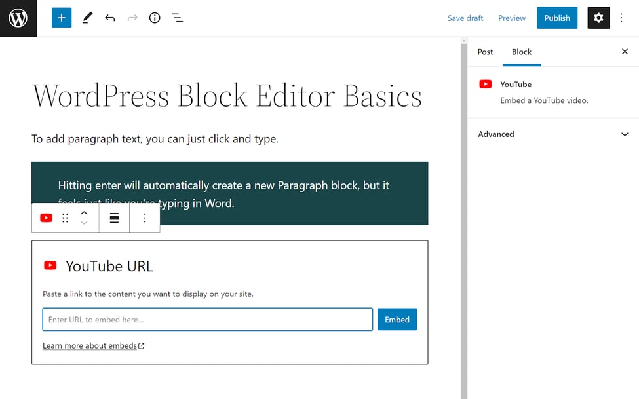Open the post details info icon

tap(155, 18)
